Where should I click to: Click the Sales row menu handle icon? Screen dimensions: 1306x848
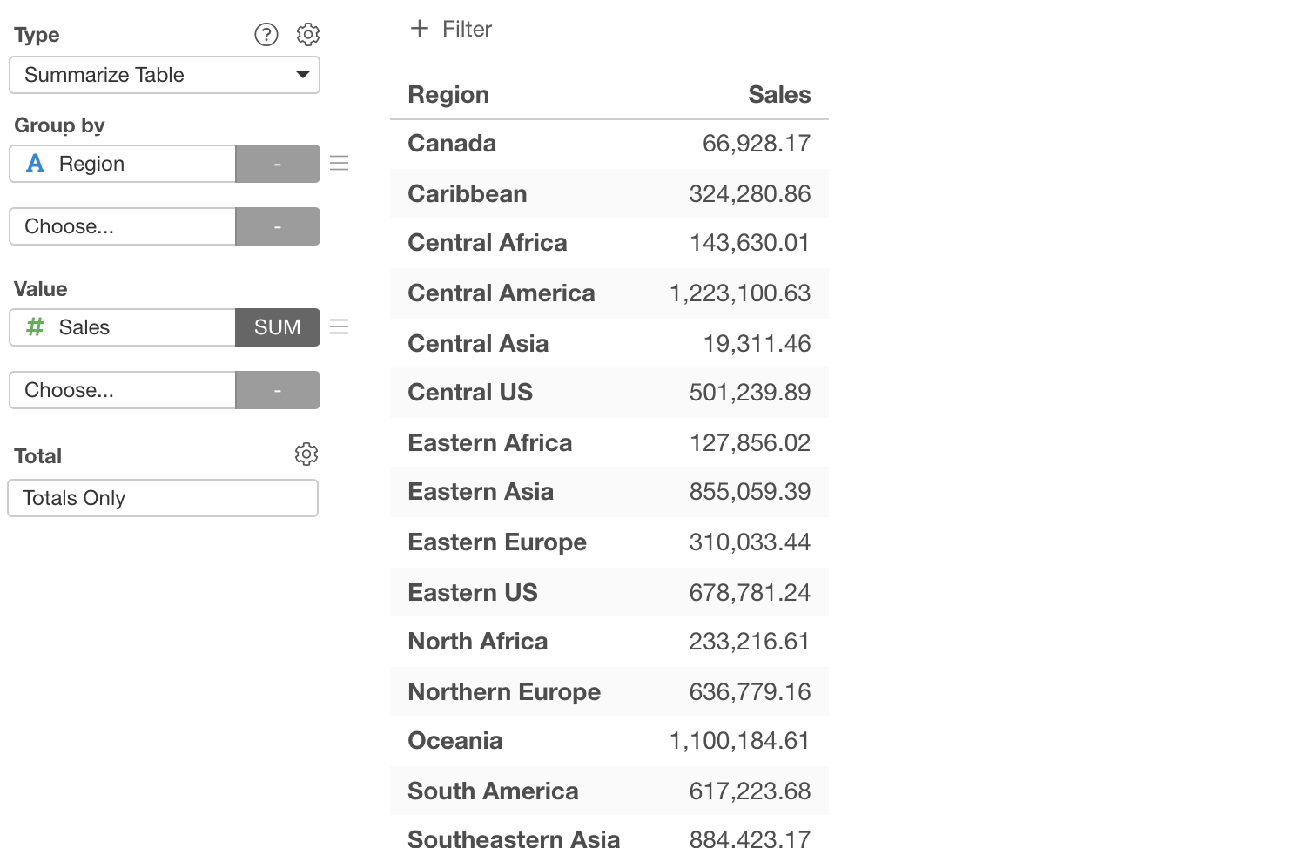click(340, 327)
